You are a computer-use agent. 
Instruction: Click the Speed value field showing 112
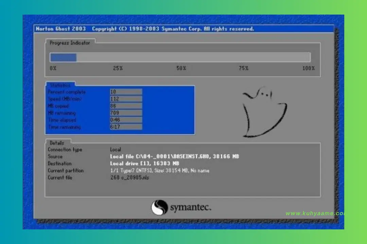pyautogui.click(x=126, y=99)
